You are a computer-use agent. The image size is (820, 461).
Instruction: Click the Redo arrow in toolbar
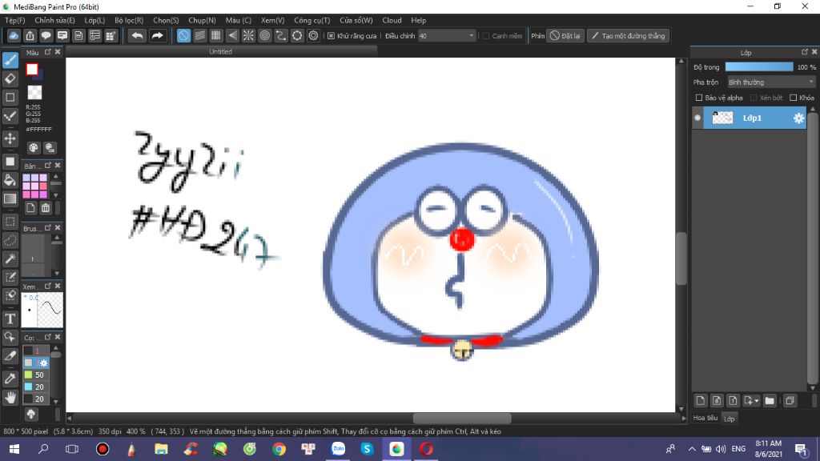157,35
